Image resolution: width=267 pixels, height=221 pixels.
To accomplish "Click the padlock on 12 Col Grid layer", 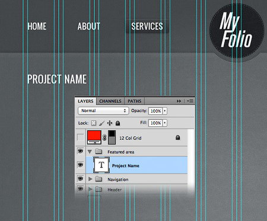I will 177,137.
